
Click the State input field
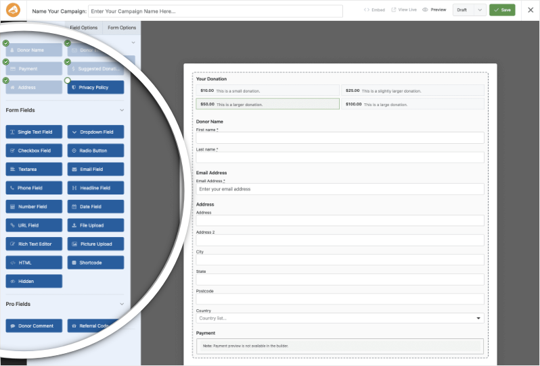[x=340, y=280]
